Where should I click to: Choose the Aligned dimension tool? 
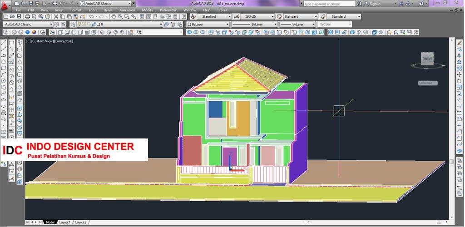[11, 49]
